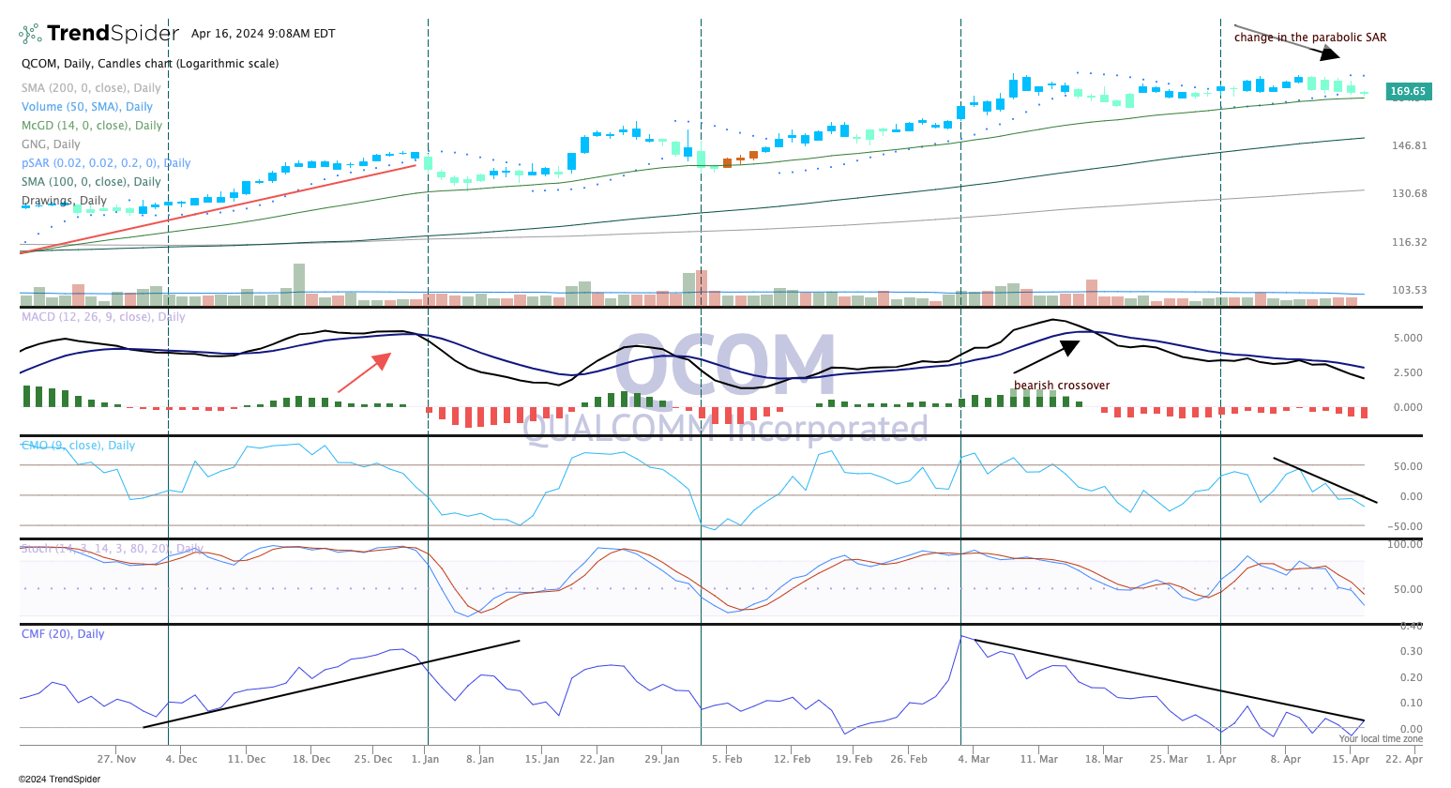Click the parabolic SAR arrow annotation
The width and height of the screenshot is (1451, 788).
1313,47
